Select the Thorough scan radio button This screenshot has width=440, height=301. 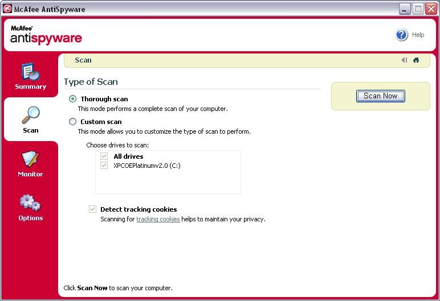(x=73, y=98)
